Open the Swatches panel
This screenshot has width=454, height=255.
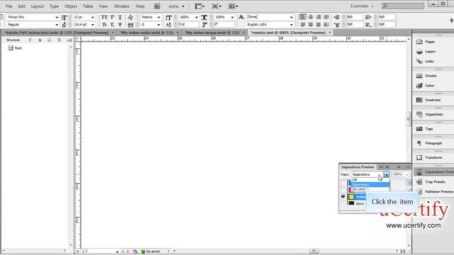(x=428, y=100)
